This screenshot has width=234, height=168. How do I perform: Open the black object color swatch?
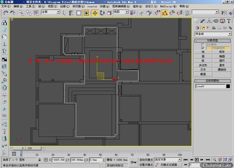(x=228, y=86)
